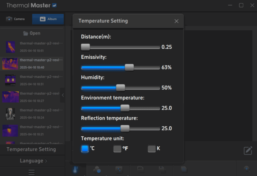Click the Reflection temperature value 25.0

point(167,129)
